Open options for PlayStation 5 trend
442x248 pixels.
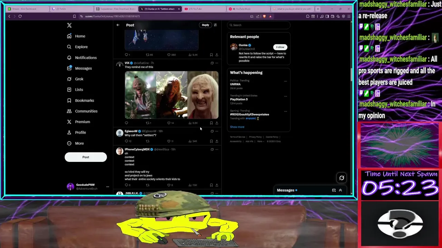click(x=286, y=96)
